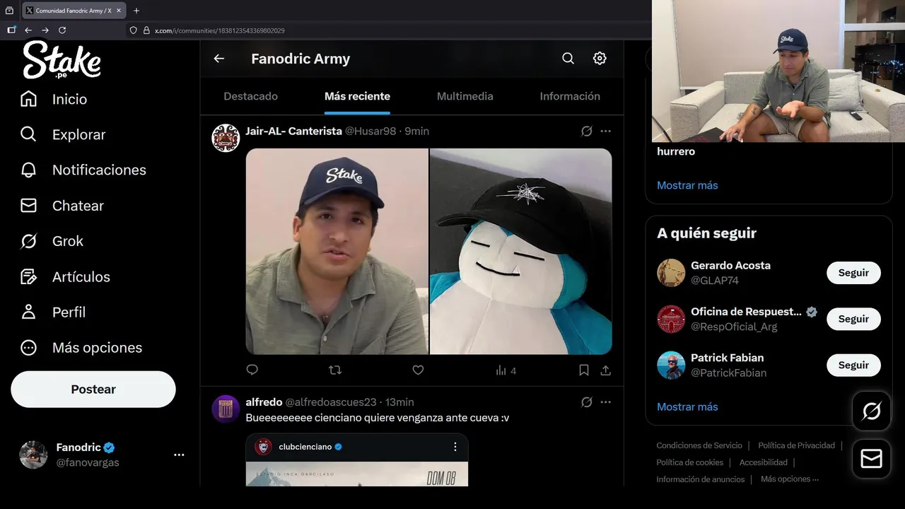
Task: Open Patrick Fabian's avatar
Action: [671, 365]
